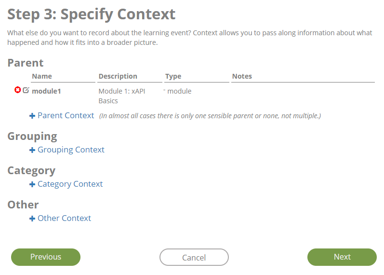Screen dimensions: 384x275
Task: Click the Description column header
Action: 118,76
